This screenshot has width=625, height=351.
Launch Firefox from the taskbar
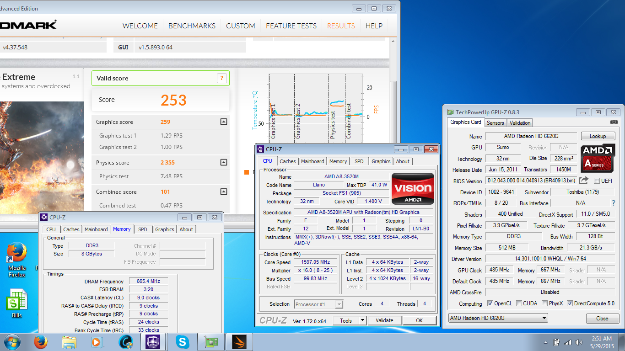(41, 342)
